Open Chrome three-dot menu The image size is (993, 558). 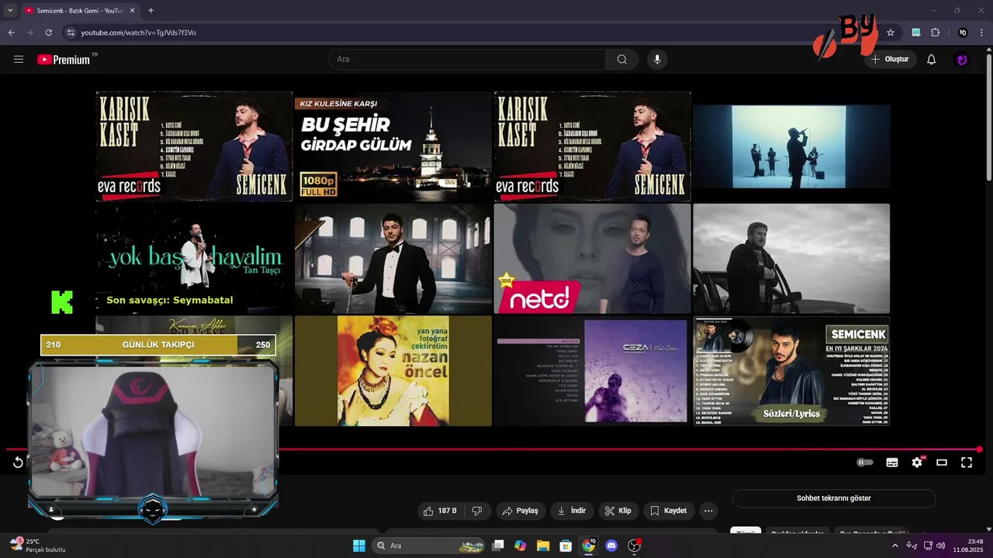click(x=982, y=33)
